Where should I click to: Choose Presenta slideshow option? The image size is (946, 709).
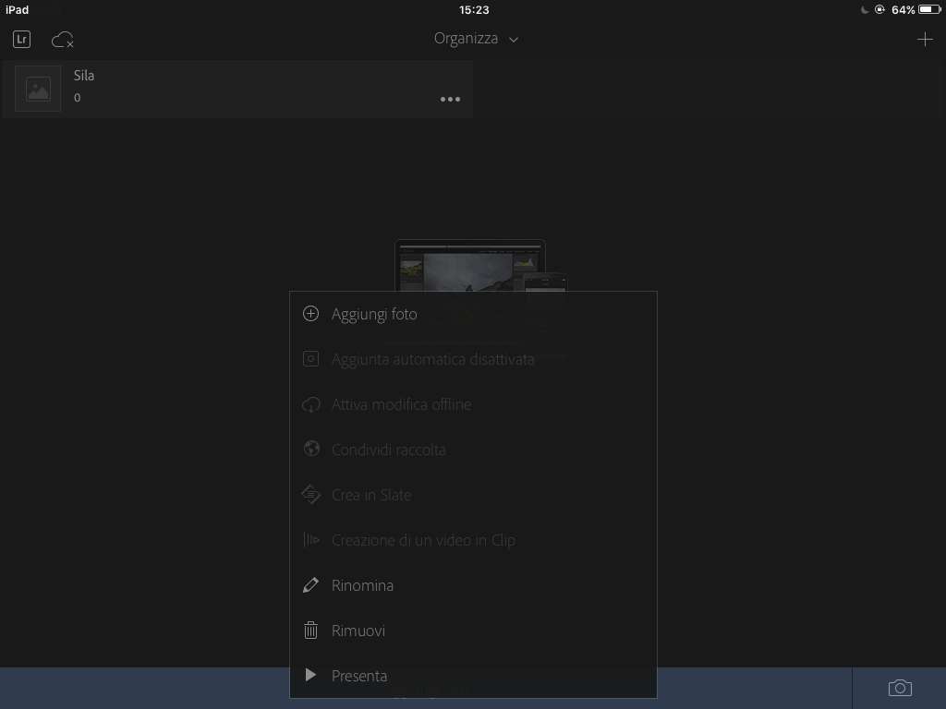click(x=473, y=676)
